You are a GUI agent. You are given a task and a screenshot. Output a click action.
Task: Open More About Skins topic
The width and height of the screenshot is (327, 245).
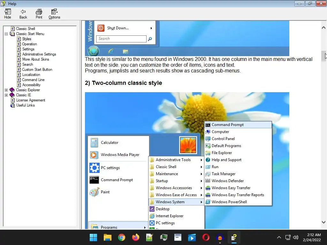click(x=35, y=59)
